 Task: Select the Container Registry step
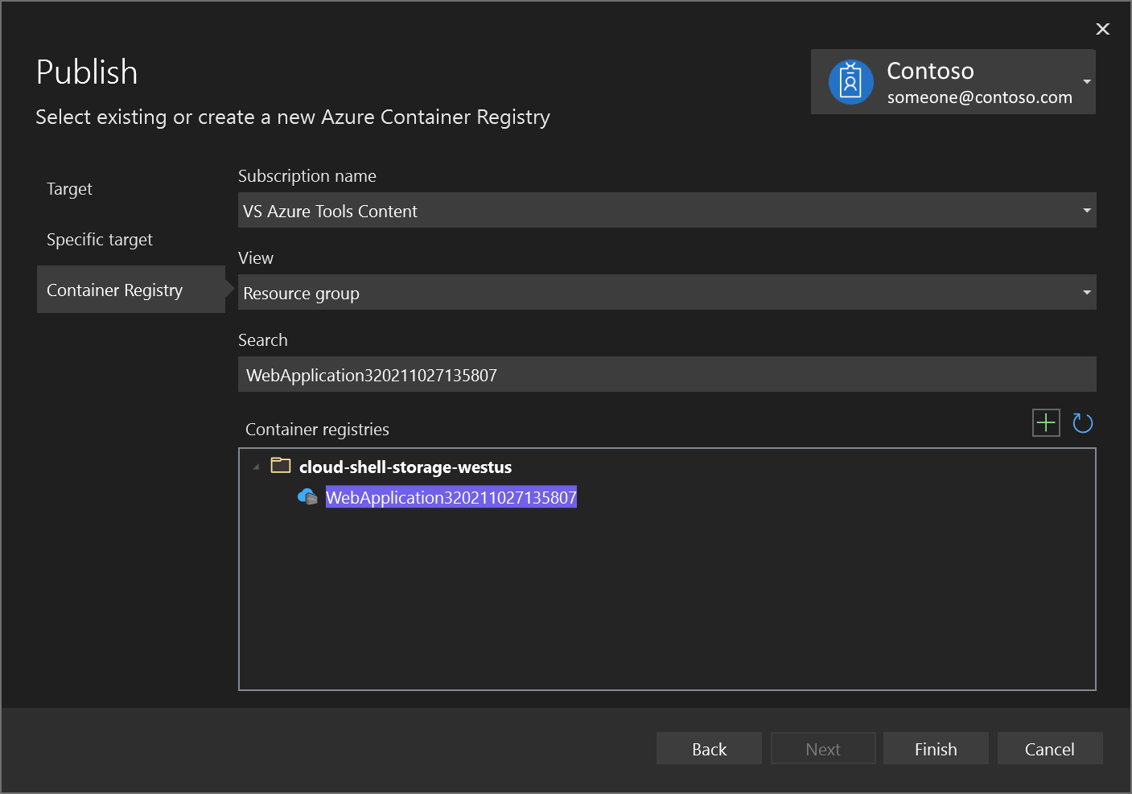pos(114,290)
